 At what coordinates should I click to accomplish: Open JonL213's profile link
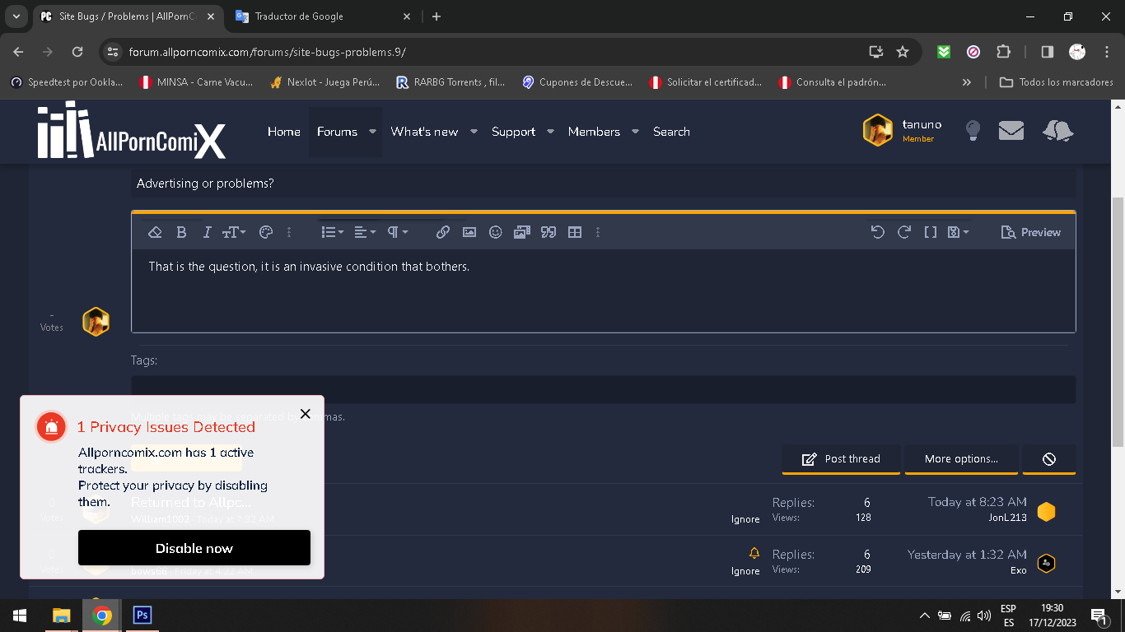coord(1007,518)
